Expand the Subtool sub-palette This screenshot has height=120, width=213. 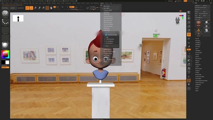click(197, 39)
